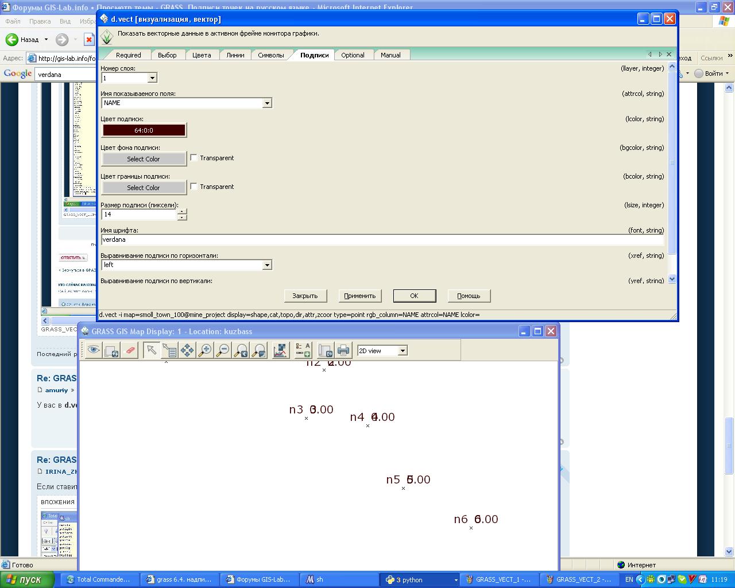Click the font name field containing verdana
The height and width of the screenshot is (588, 735).
(x=382, y=240)
